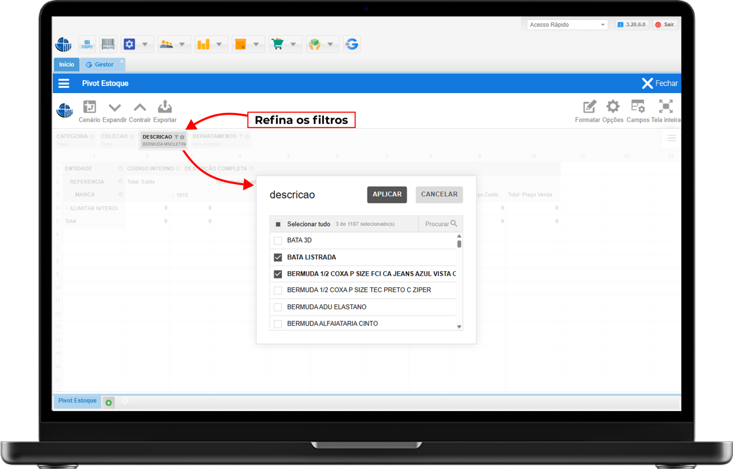Collapse rows using Contrair

[x=140, y=107]
